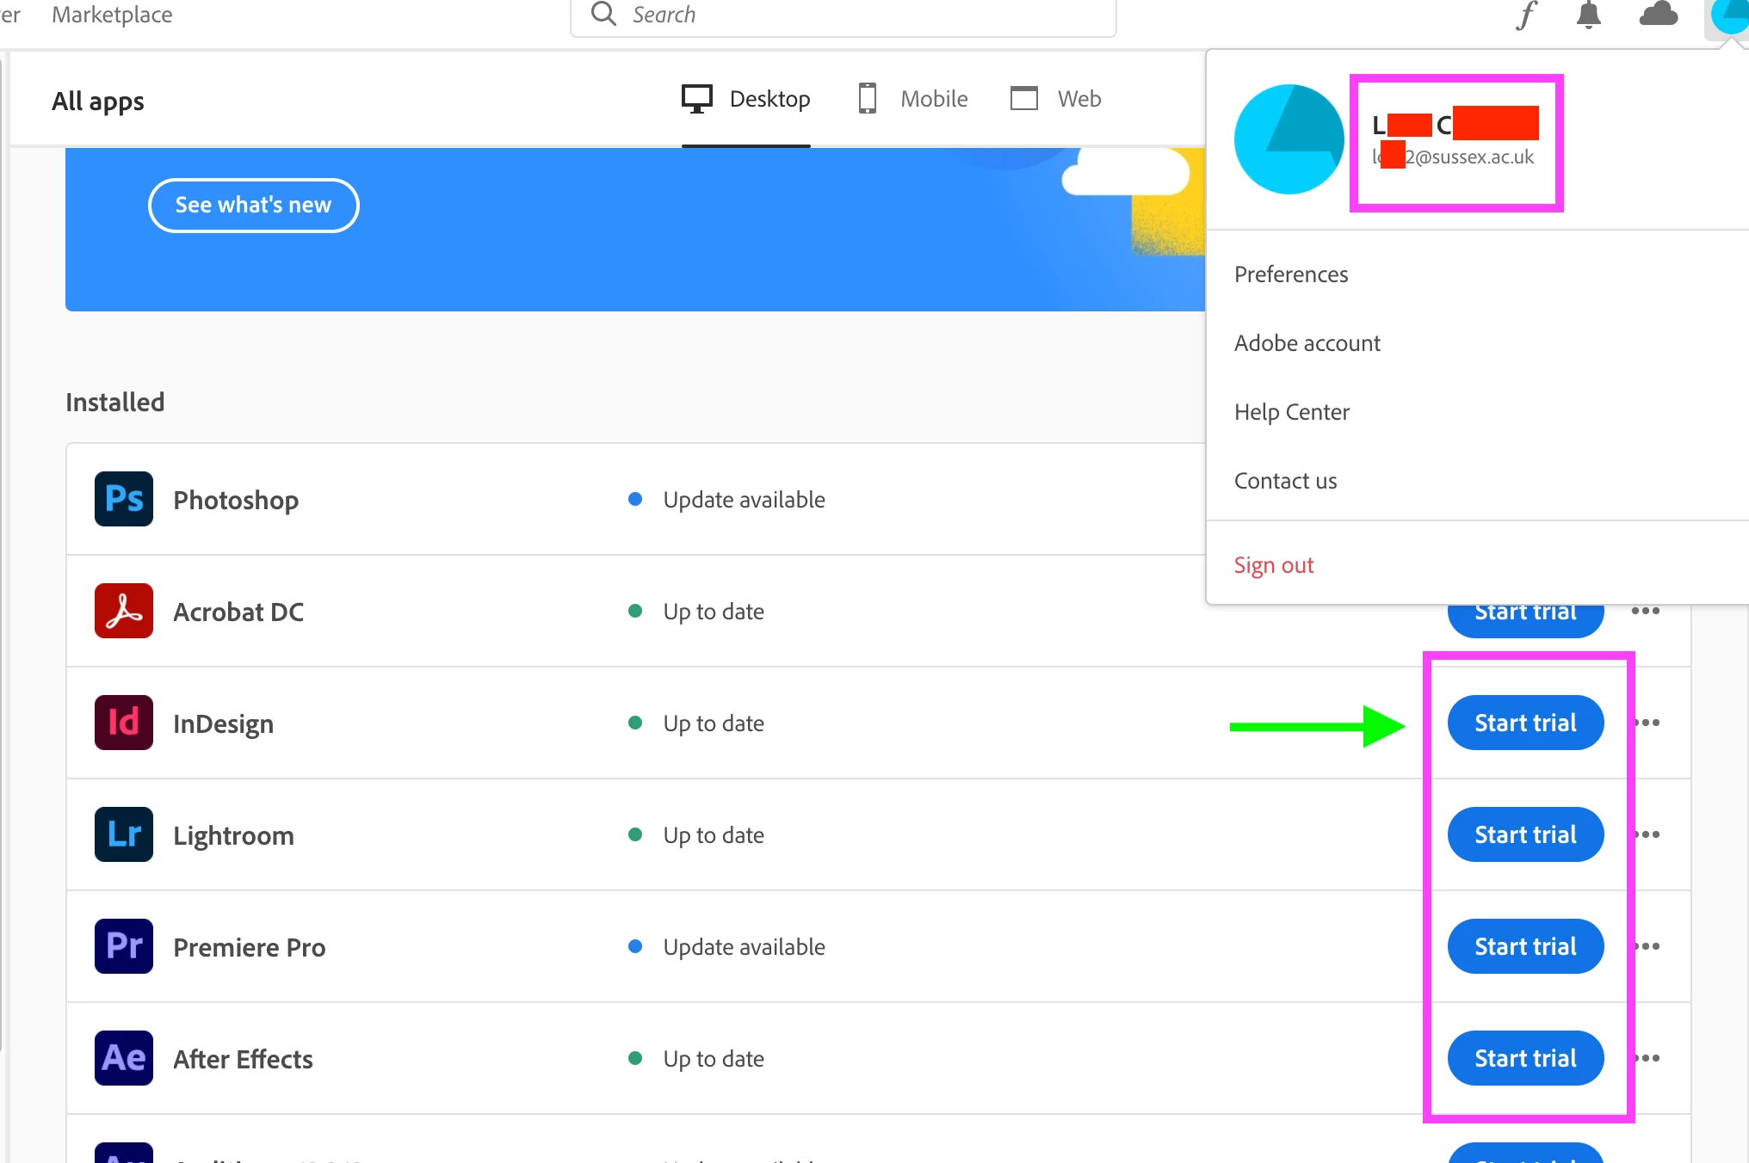Click the Acrobat DC app icon

point(124,611)
